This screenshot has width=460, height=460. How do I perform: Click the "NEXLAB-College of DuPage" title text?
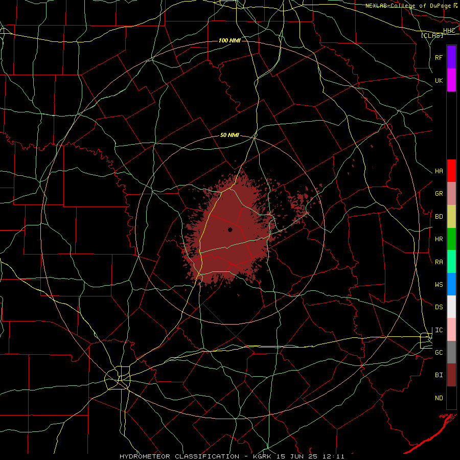click(x=408, y=6)
